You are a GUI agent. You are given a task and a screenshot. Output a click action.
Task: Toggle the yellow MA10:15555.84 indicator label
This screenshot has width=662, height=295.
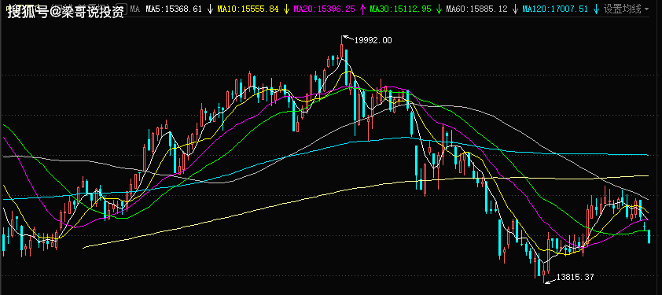point(248,9)
